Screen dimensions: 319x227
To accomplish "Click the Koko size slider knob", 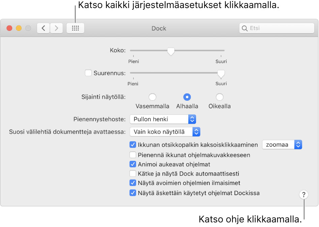I will point(171,51).
